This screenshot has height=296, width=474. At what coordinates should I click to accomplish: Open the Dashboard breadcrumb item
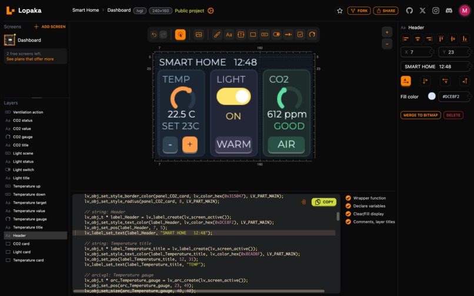click(x=119, y=10)
